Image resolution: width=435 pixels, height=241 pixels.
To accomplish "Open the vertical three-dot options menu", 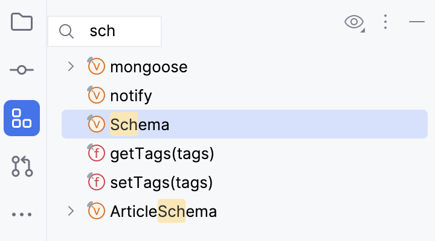I will pyautogui.click(x=385, y=22).
